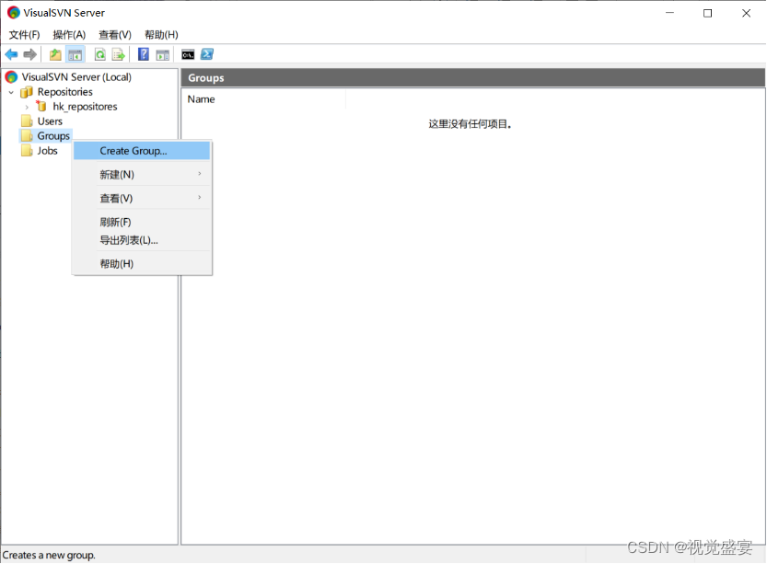Select 导出列表(L)... in the context menu
Screen dimensions: 767x564
coord(142,240)
